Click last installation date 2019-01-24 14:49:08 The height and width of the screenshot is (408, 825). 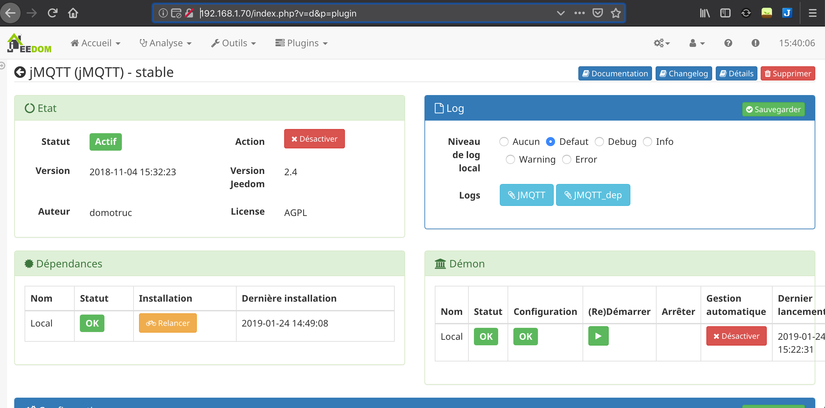285,323
